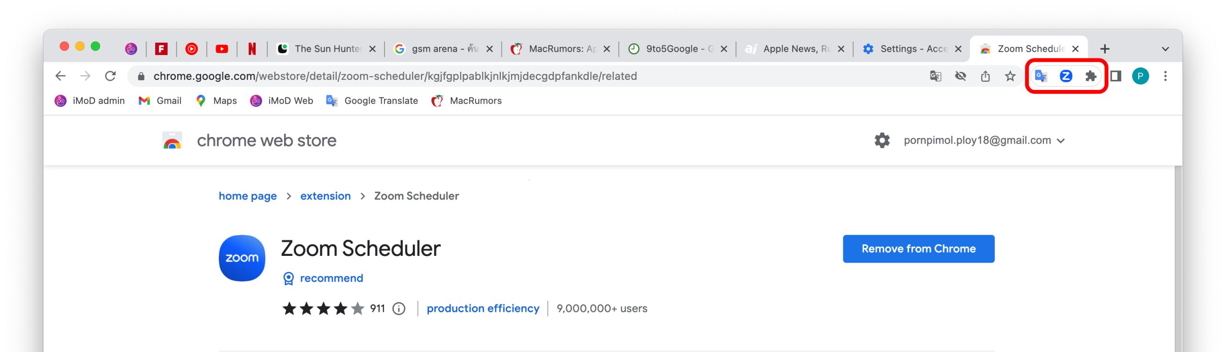This screenshot has width=1226, height=352.
Task: Click the share page icon
Action: [985, 76]
